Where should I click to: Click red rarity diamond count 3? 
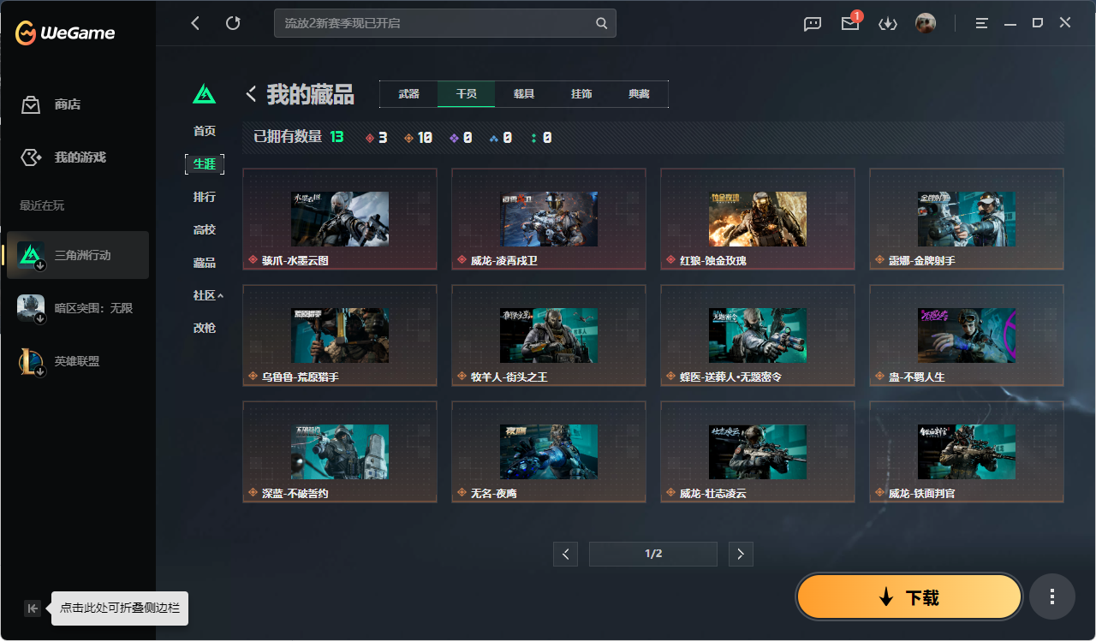point(376,137)
